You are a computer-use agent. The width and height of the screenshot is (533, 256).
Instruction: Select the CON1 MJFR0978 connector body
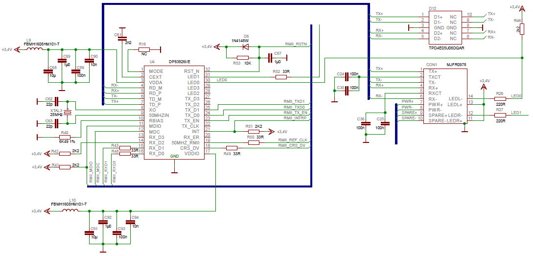click(x=445, y=96)
